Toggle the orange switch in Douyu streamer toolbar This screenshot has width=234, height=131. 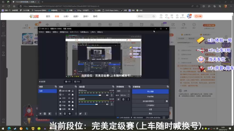coord(37,24)
